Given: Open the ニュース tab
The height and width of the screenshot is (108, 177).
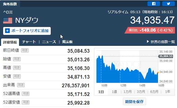Looking at the screenshot, I should 49,42.
